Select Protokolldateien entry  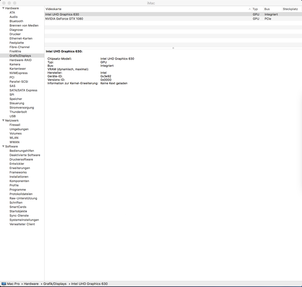coord(21,194)
